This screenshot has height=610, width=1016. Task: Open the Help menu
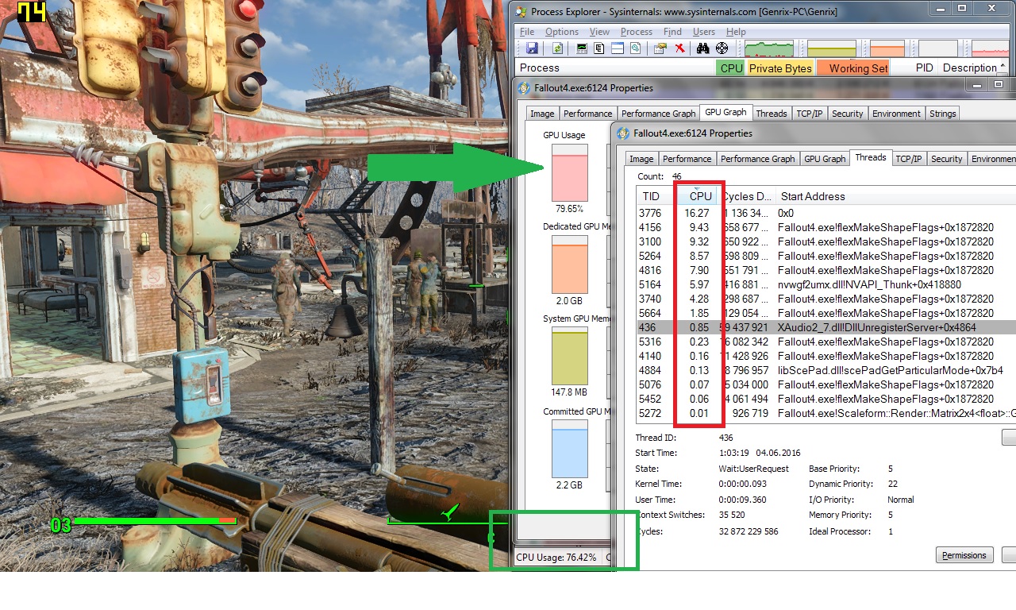(736, 32)
